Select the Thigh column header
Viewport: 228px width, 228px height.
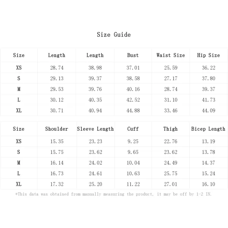(170, 129)
